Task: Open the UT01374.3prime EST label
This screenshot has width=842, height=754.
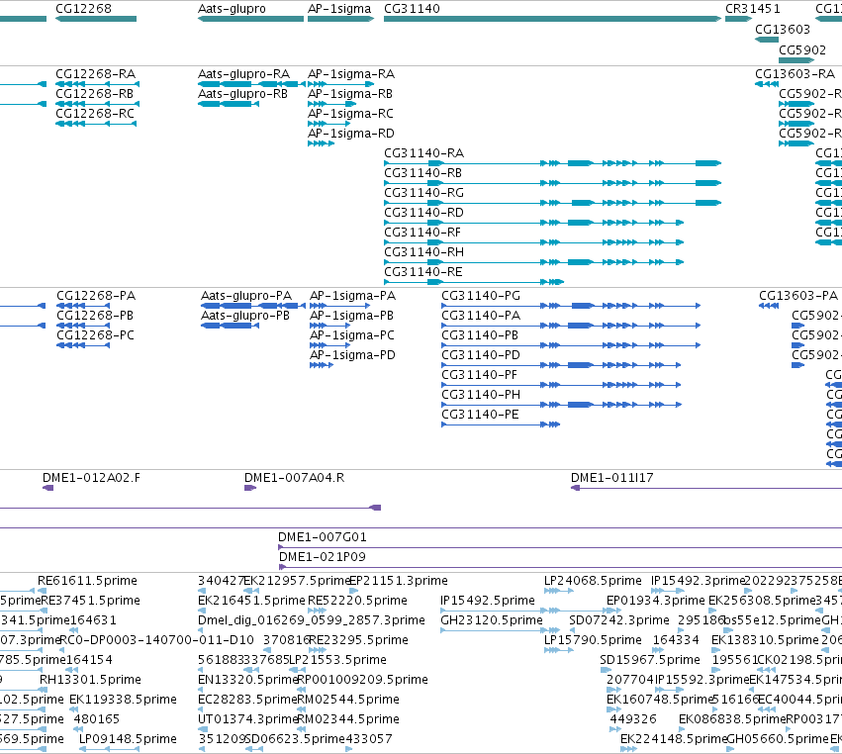Action: (x=248, y=719)
